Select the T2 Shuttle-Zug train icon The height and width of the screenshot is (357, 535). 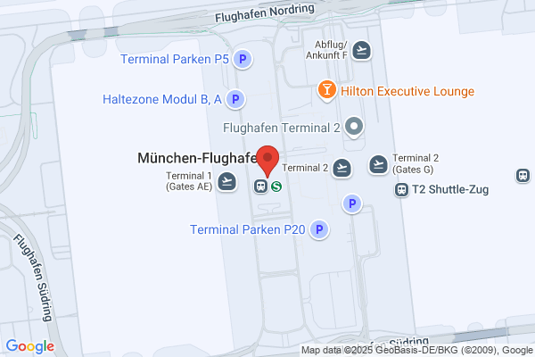(x=401, y=189)
